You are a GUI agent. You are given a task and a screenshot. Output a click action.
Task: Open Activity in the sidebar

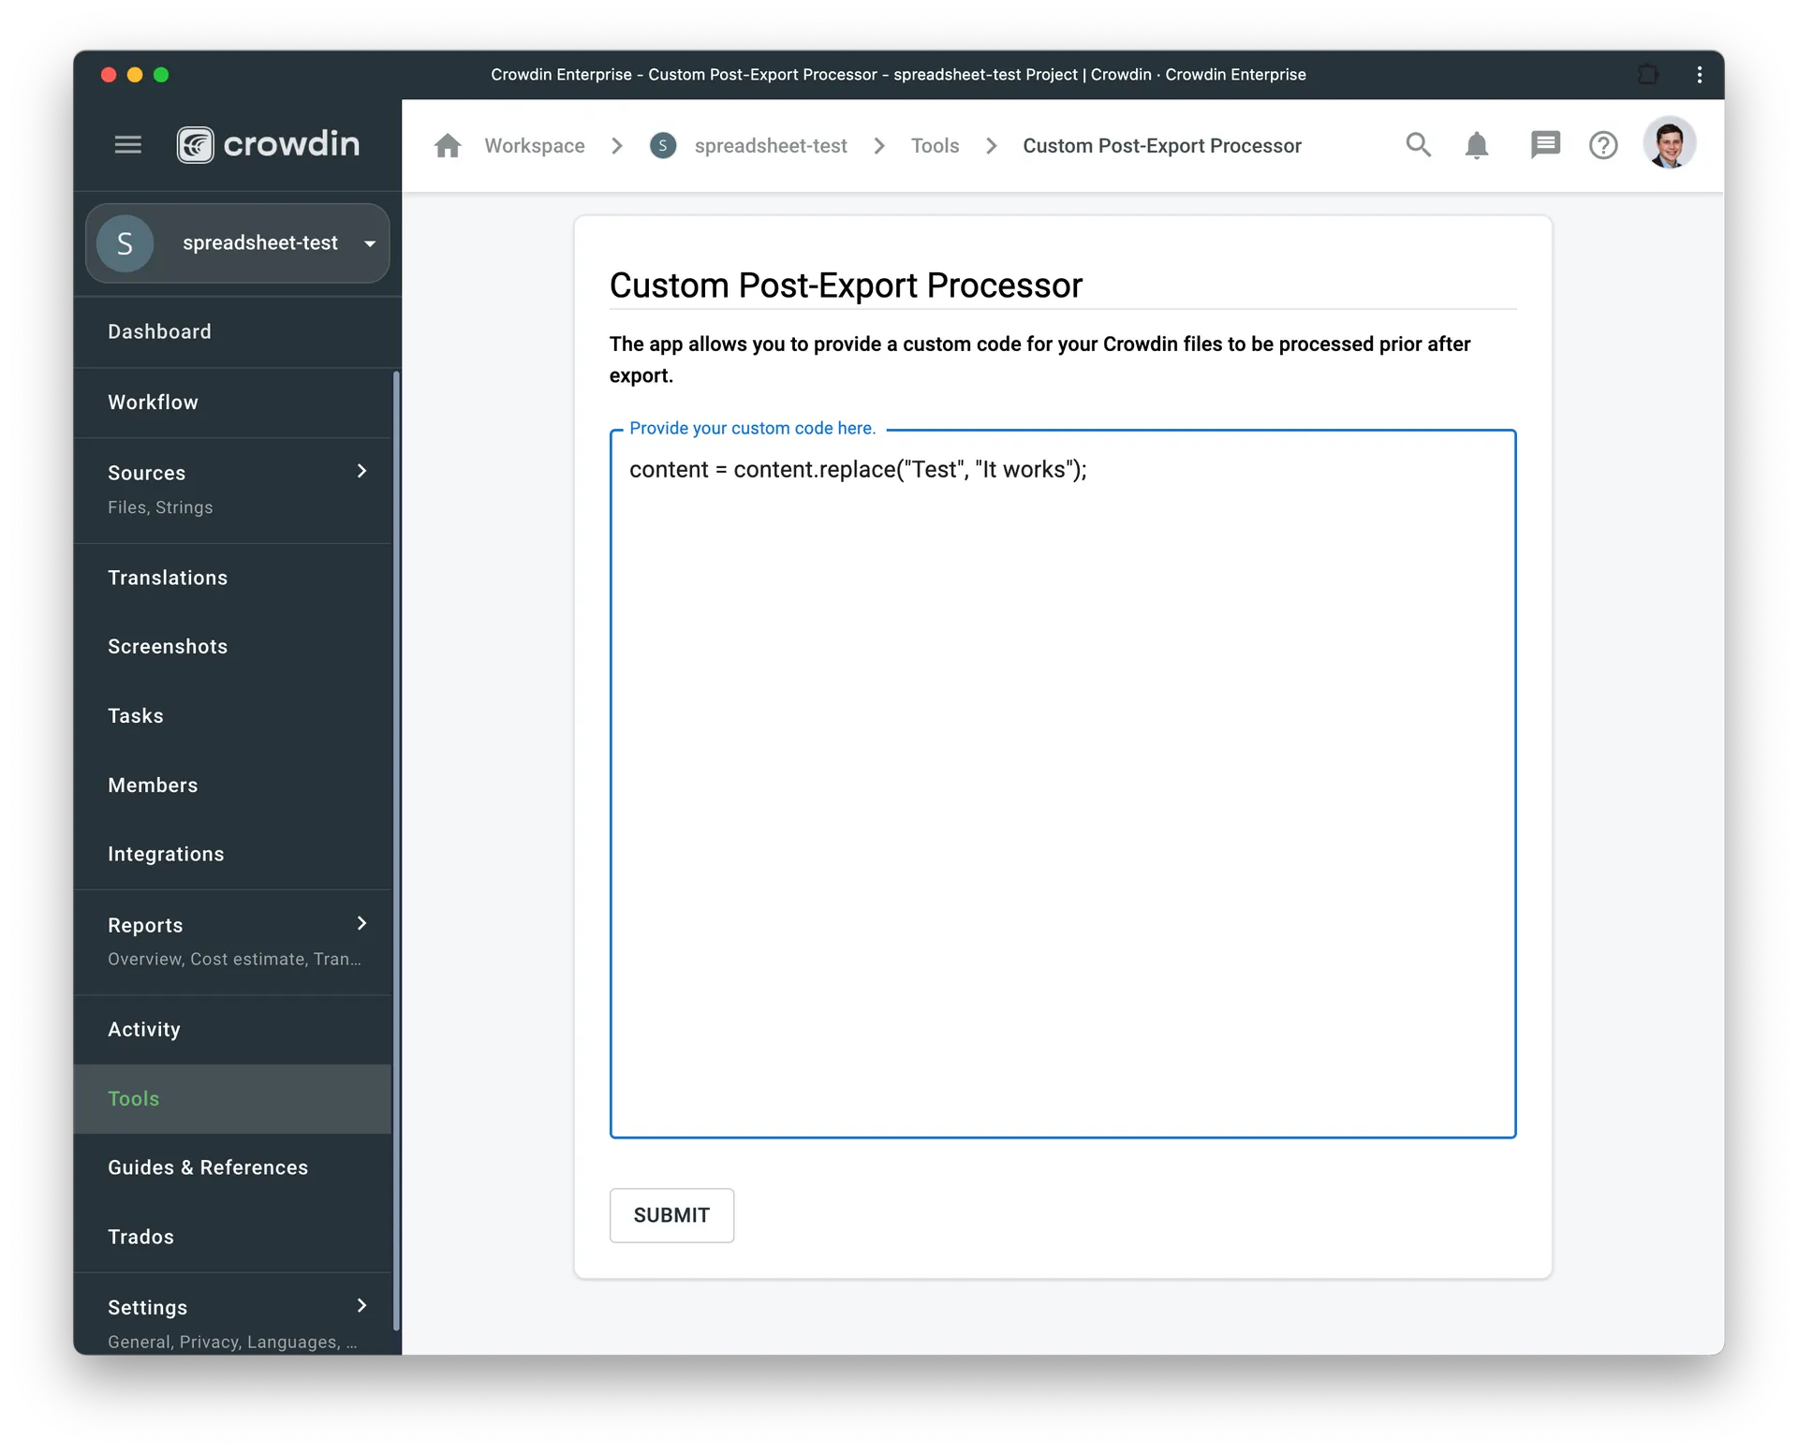tap(232, 1030)
